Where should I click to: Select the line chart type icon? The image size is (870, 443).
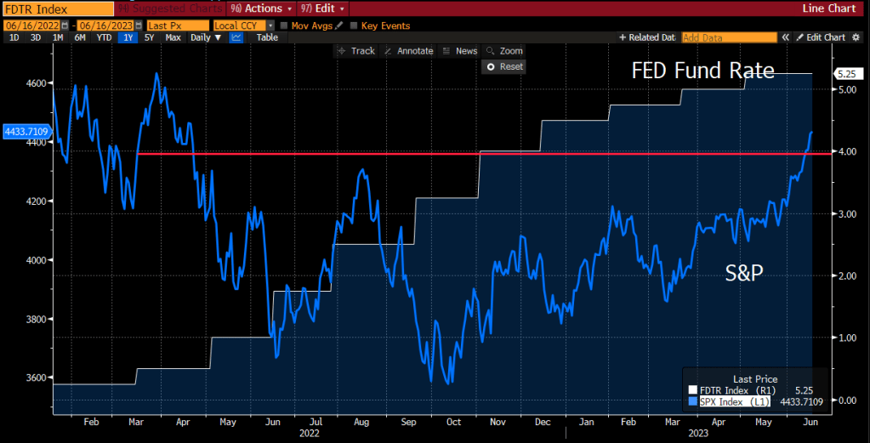coord(236,37)
